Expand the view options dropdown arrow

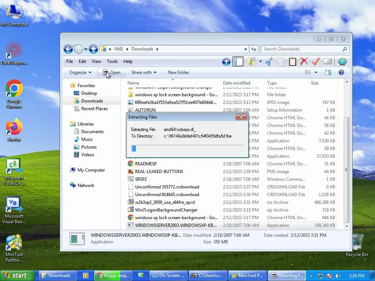(316, 72)
